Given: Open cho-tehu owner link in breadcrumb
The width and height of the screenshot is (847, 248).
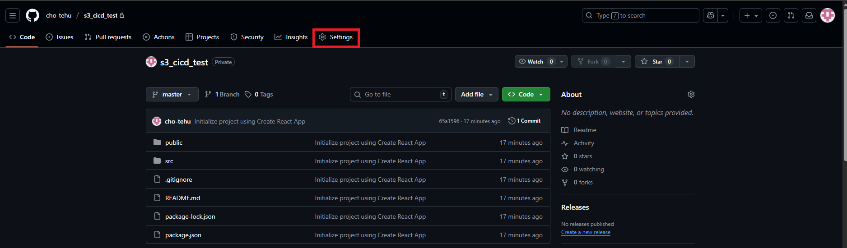Looking at the screenshot, I should click(59, 15).
